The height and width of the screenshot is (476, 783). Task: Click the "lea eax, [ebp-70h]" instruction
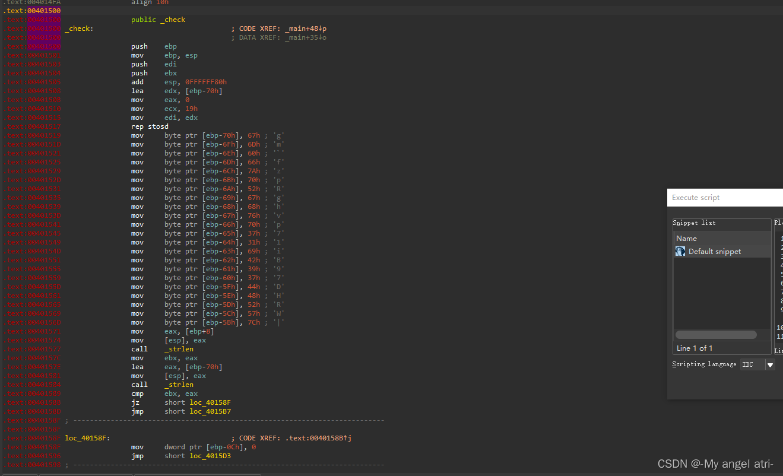(176, 367)
